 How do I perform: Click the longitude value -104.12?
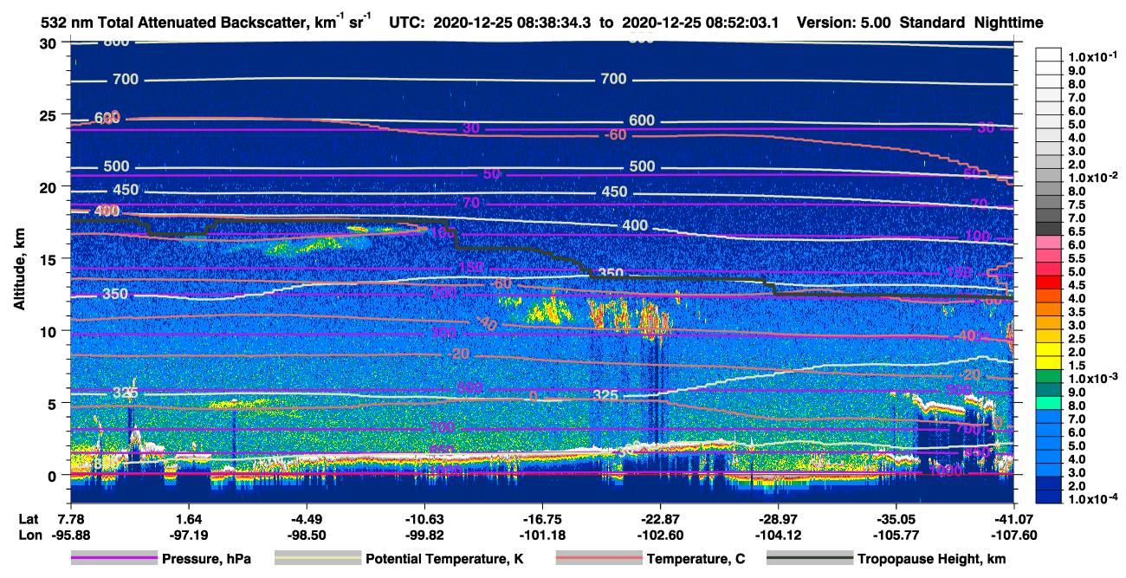778,535
